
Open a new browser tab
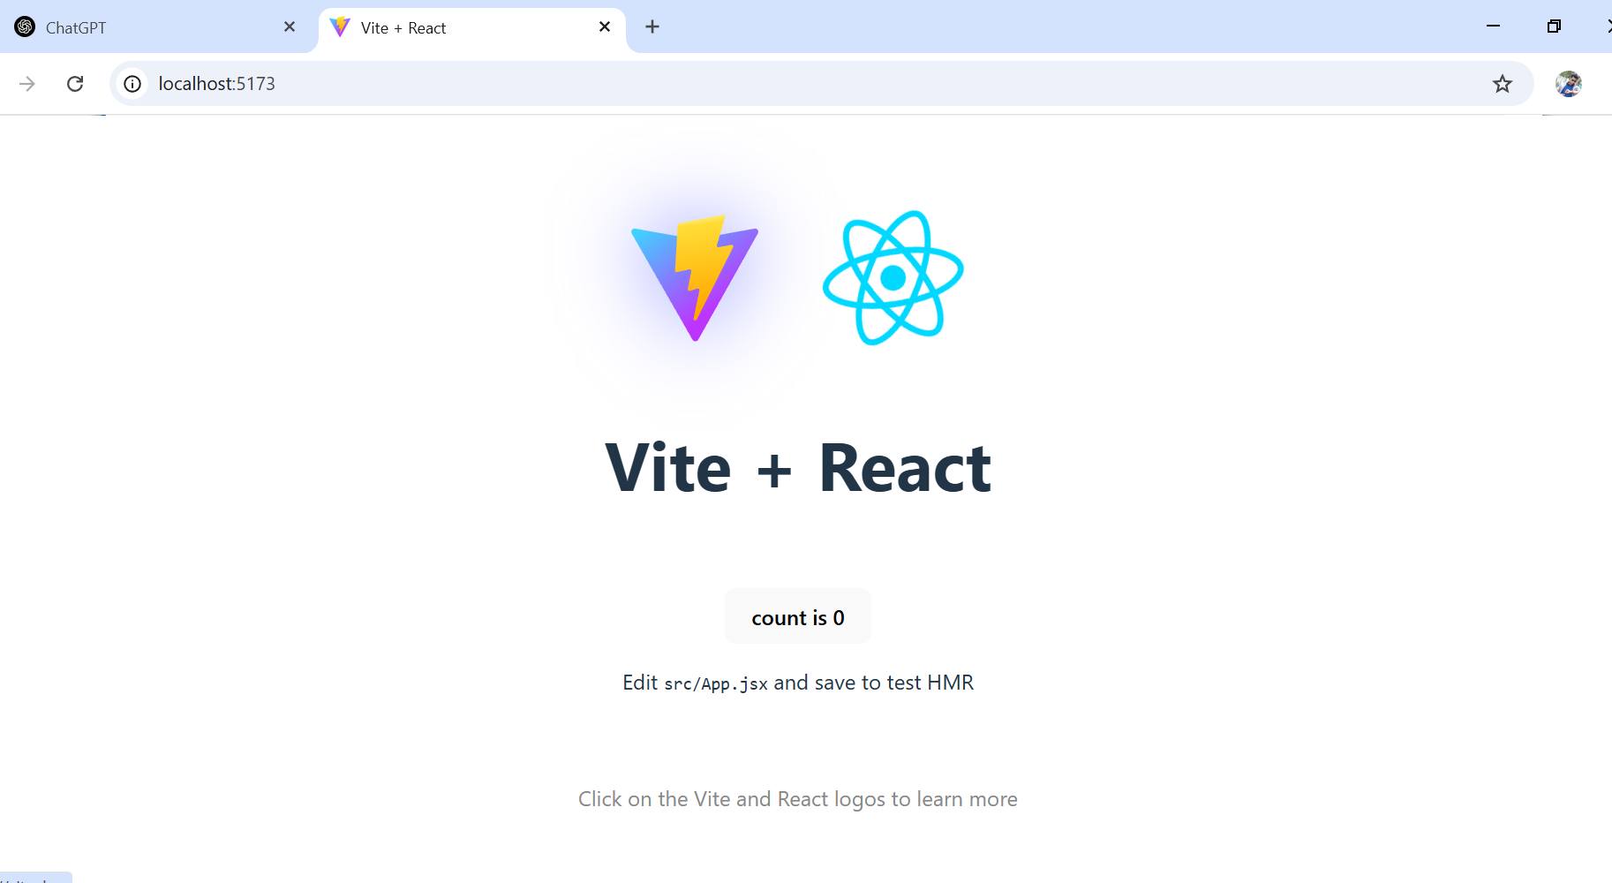pos(652,27)
